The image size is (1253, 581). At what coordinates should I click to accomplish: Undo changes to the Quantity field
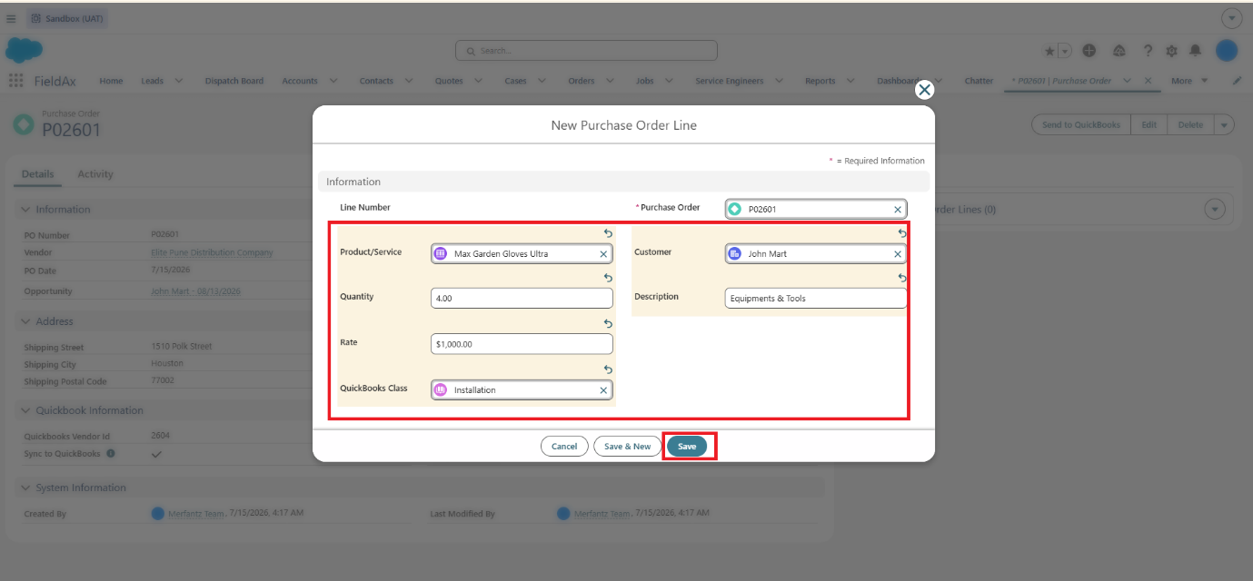point(608,279)
